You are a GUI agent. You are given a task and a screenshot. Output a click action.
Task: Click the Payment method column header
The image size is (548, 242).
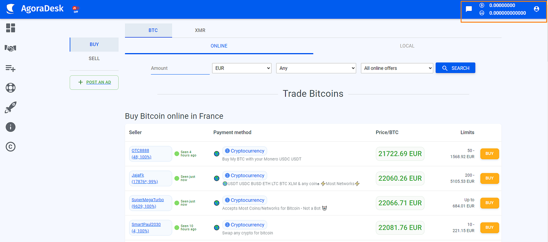233,133
